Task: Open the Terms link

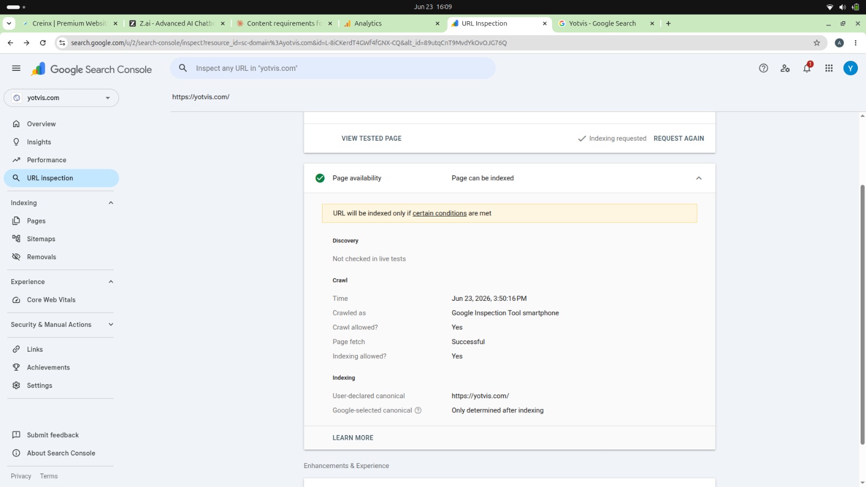Action: [x=49, y=476]
